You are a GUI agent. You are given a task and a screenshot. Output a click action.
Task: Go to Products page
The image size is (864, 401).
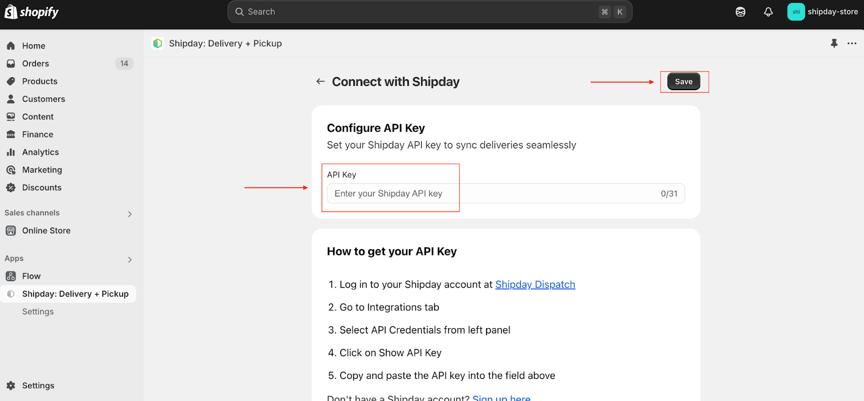pyautogui.click(x=40, y=81)
